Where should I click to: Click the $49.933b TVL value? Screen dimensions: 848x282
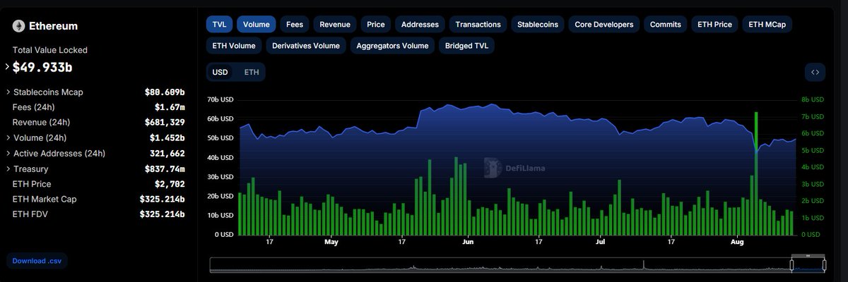[x=42, y=67]
